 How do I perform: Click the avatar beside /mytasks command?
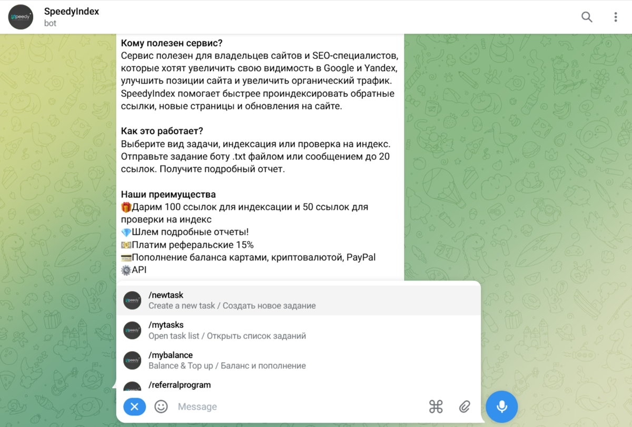[x=132, y=330]
